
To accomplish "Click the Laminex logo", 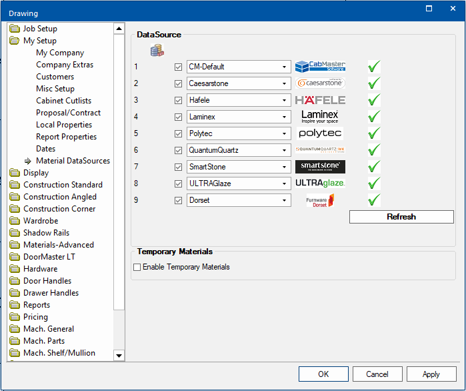I will (x=320, y=117).
